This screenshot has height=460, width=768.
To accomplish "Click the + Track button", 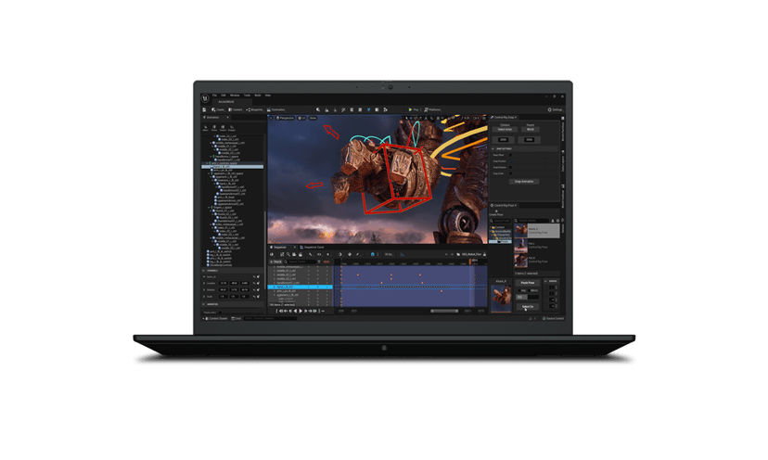I will (275, 262).
